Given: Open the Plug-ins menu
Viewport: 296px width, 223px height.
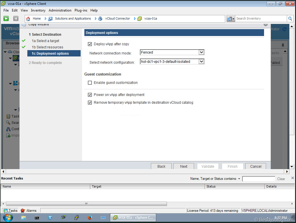Looking at the screenshot, I should coord(81,10).
